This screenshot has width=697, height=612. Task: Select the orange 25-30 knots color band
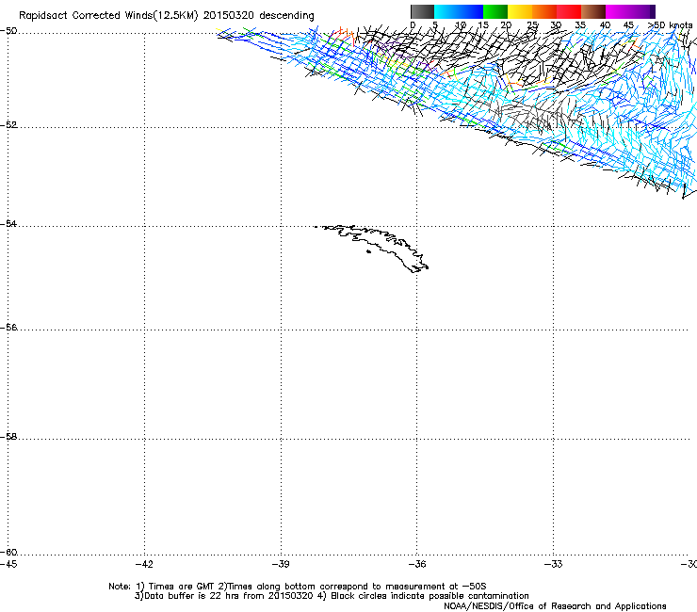[544, 11]
